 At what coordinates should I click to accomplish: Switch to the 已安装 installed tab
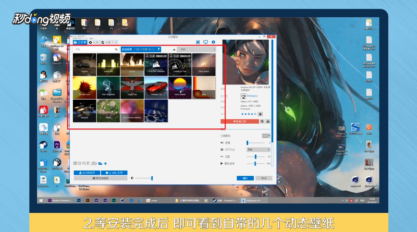pos(80,42)
